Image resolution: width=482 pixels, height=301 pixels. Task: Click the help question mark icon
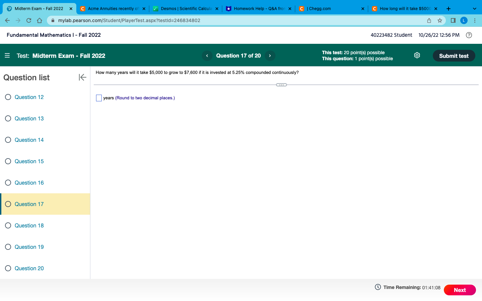click(x=469, y=35)
